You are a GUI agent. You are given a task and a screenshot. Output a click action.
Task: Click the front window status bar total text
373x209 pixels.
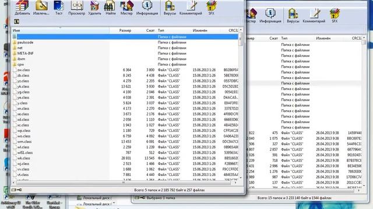point(169,190)
